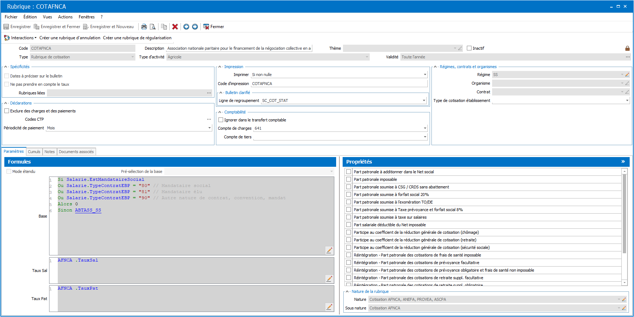This screenshot has width=634, height=317.
Task: Go to the next record arrow
Action: [195, 27]
